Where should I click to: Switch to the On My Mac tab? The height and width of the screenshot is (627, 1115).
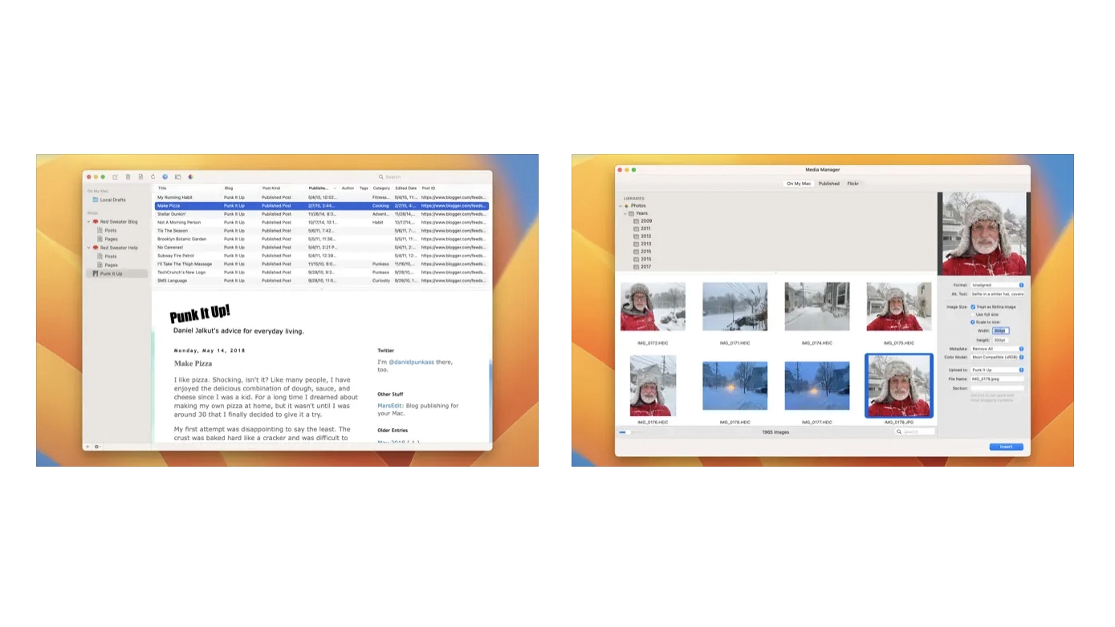[x=799, y=184]
